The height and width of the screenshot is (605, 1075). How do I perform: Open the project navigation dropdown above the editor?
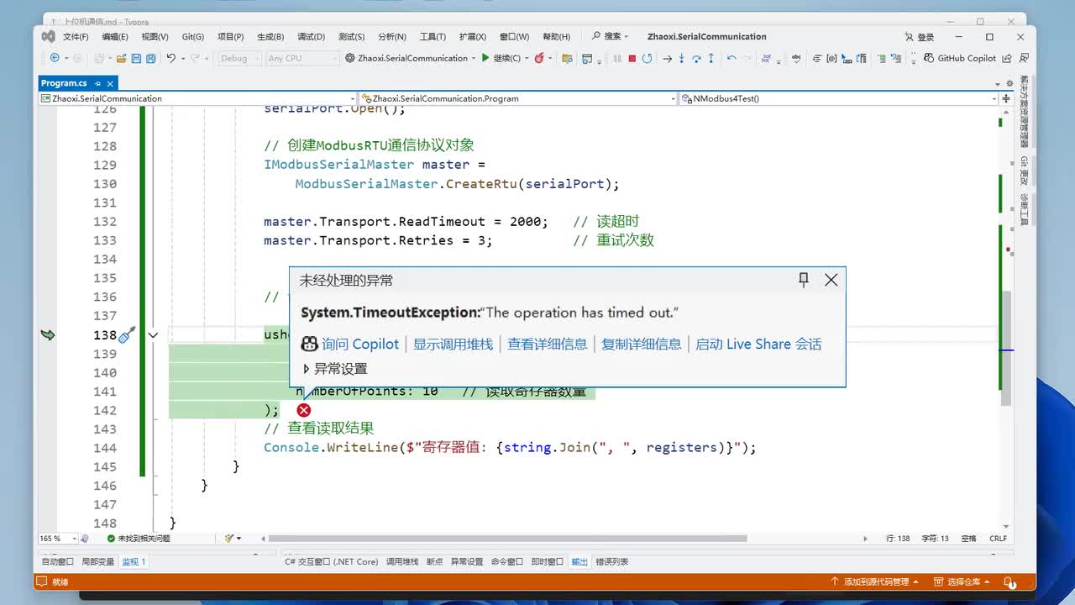click(x=198, y=98)
